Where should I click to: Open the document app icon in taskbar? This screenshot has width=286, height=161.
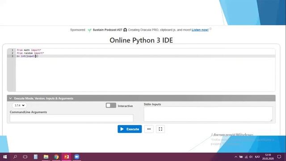click(36, 157)
